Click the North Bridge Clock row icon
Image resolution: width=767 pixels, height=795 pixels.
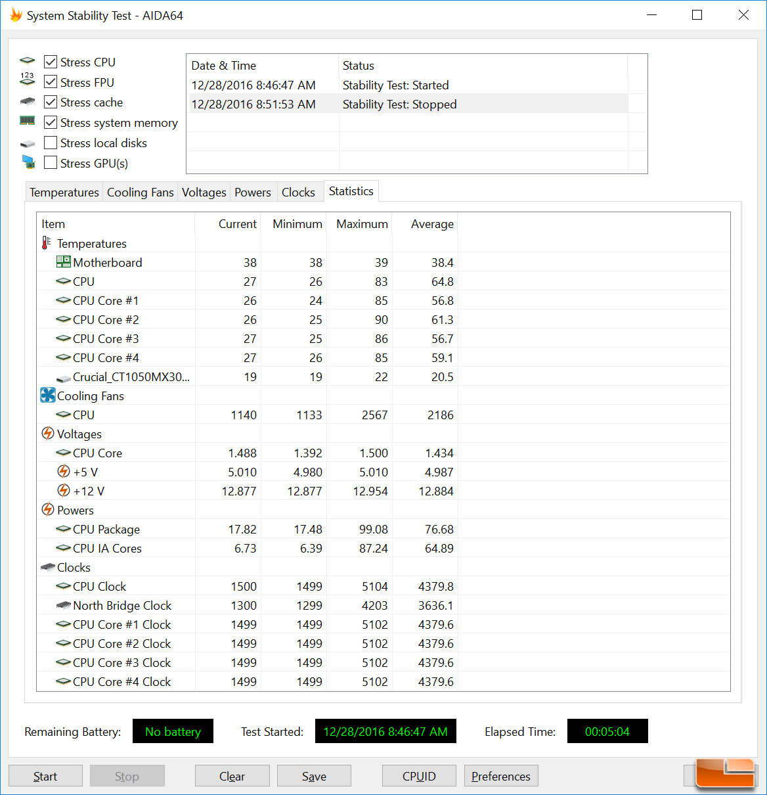[x=63, y=605]
